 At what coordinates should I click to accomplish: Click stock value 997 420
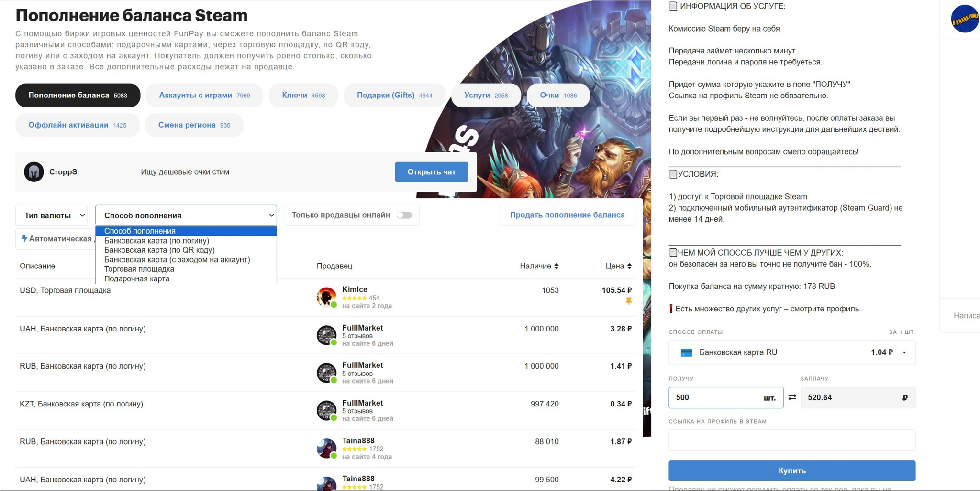point(545,404)
